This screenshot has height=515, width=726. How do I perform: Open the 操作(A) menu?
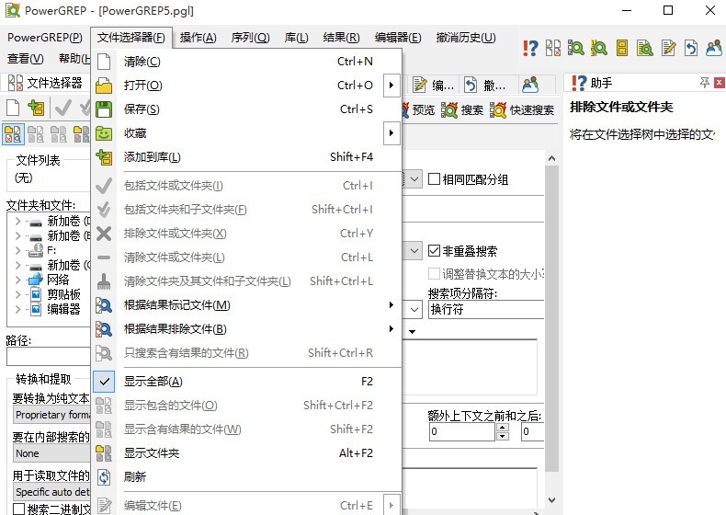[199, 38]
